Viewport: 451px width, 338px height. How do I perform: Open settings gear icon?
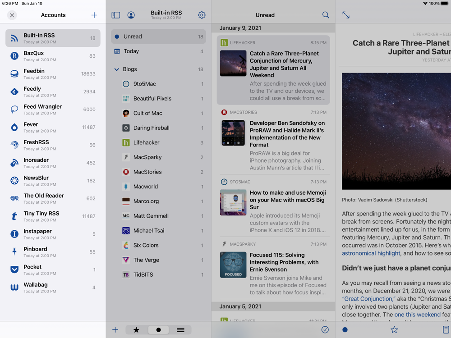(x=202, y=15)
